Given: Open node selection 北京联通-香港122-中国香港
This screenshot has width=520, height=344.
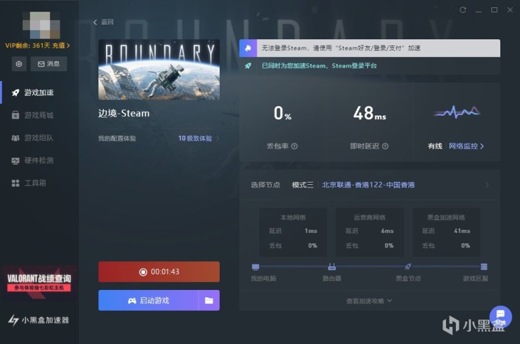Looking at the screenshot, I should coord(368,185).
